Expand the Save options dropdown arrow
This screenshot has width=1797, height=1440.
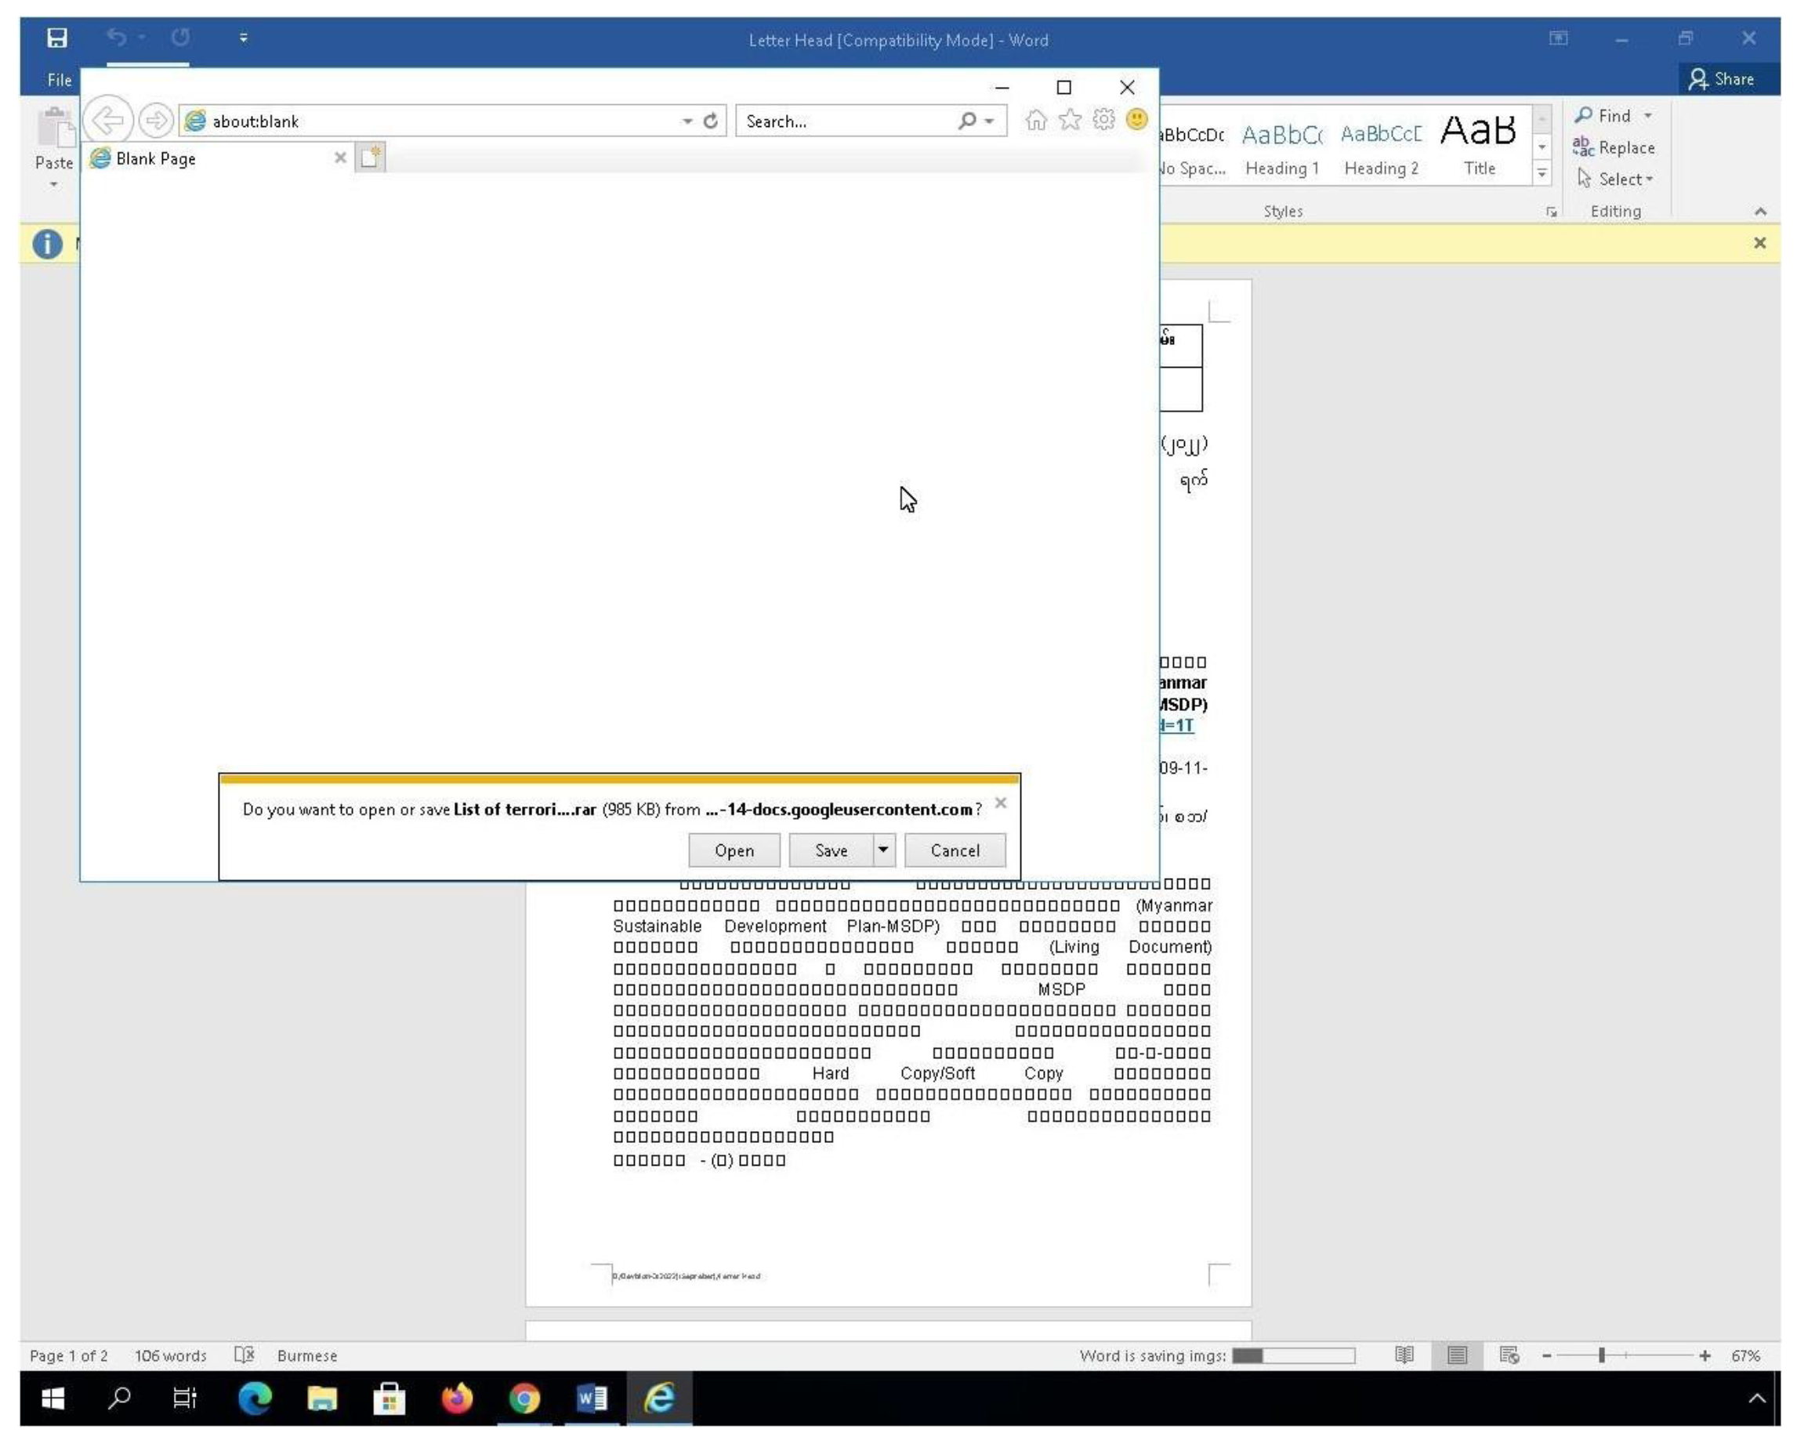pyautogui.click(x=883, y=850)
